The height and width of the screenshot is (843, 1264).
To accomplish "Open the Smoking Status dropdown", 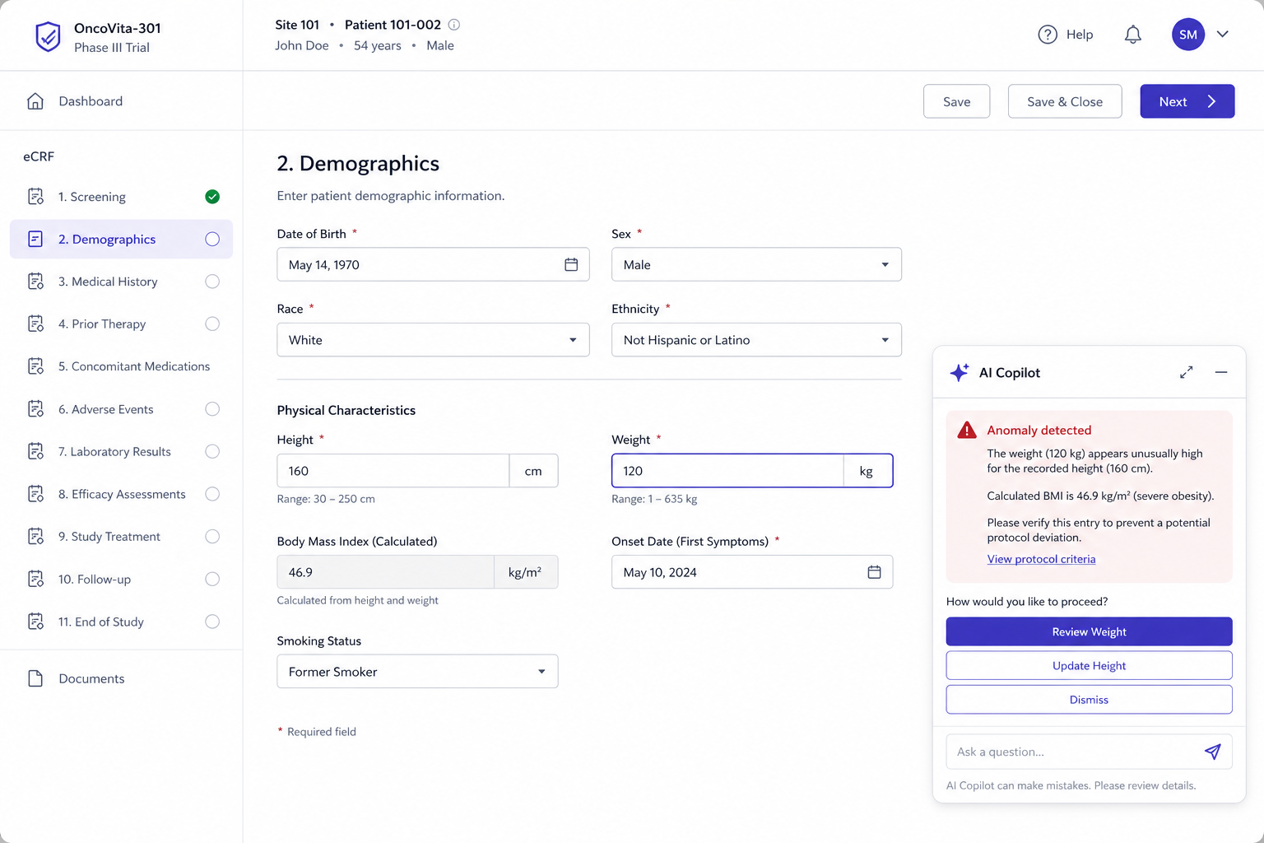I will click(417, 672).
